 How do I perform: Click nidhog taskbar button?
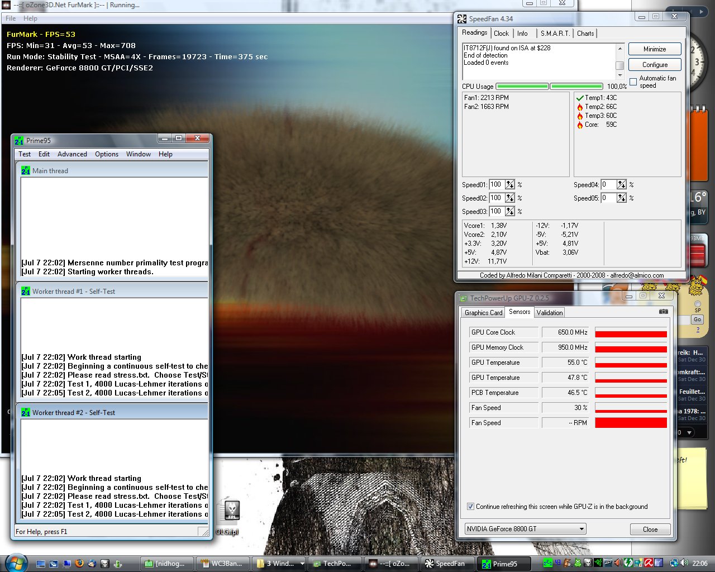pos(166,564)
